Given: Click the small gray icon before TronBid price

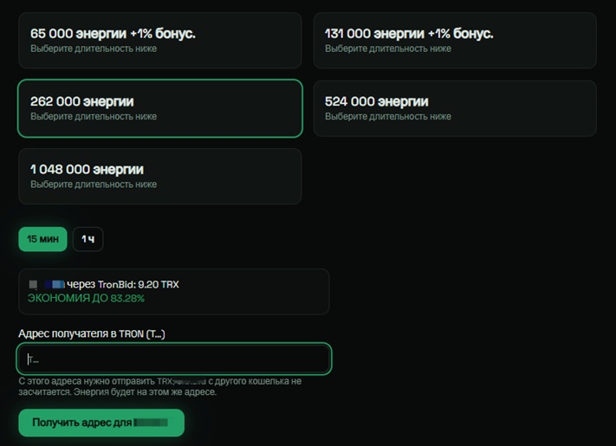Looking at the screenshot, I should click(34, 284).
